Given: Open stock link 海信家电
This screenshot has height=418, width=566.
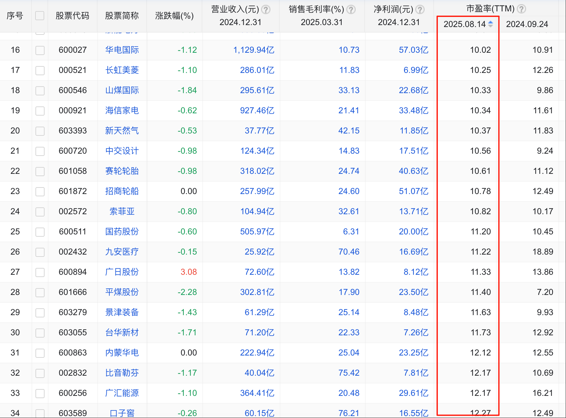Looking at the screenshot, I should (x=122, y=110).
